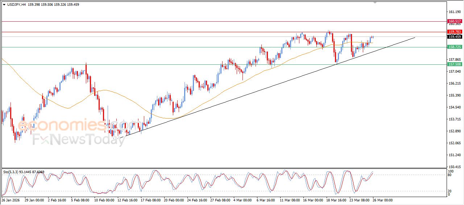464x205 pixels.
Task: Click the 150.415 price axis label
Action: tap(454, 167)
